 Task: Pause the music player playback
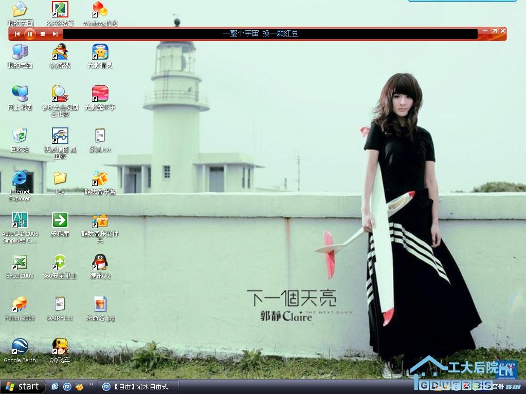(30, 34)
